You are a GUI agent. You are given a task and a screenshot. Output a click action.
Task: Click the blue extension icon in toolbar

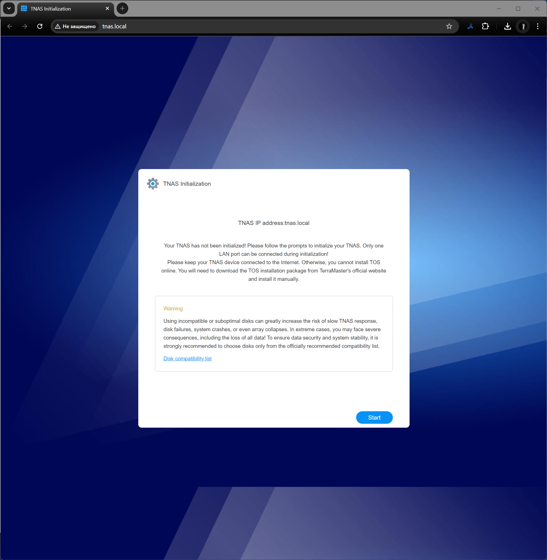click(470, 26)
